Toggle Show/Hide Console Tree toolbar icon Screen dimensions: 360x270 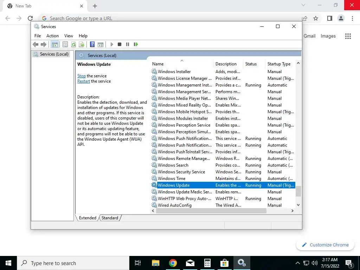(x=54, y=44)
